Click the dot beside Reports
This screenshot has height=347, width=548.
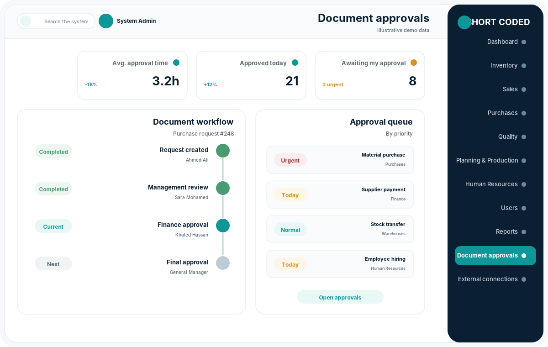[x=524, y=232]
